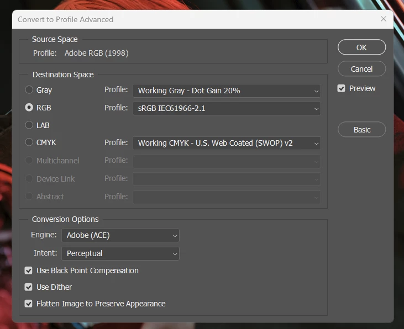Switch to the Basic dialog view
This screenshot has height=329, width=404.
coord(362,129)
